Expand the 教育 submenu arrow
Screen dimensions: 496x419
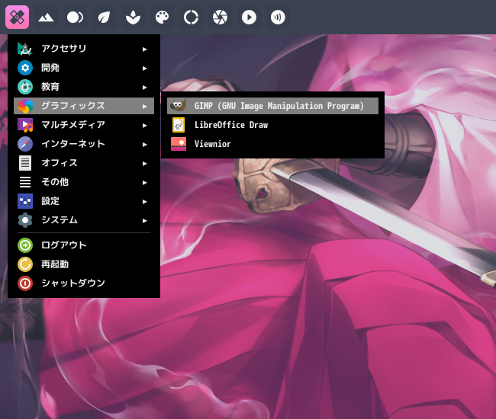[x=144, y=88]
